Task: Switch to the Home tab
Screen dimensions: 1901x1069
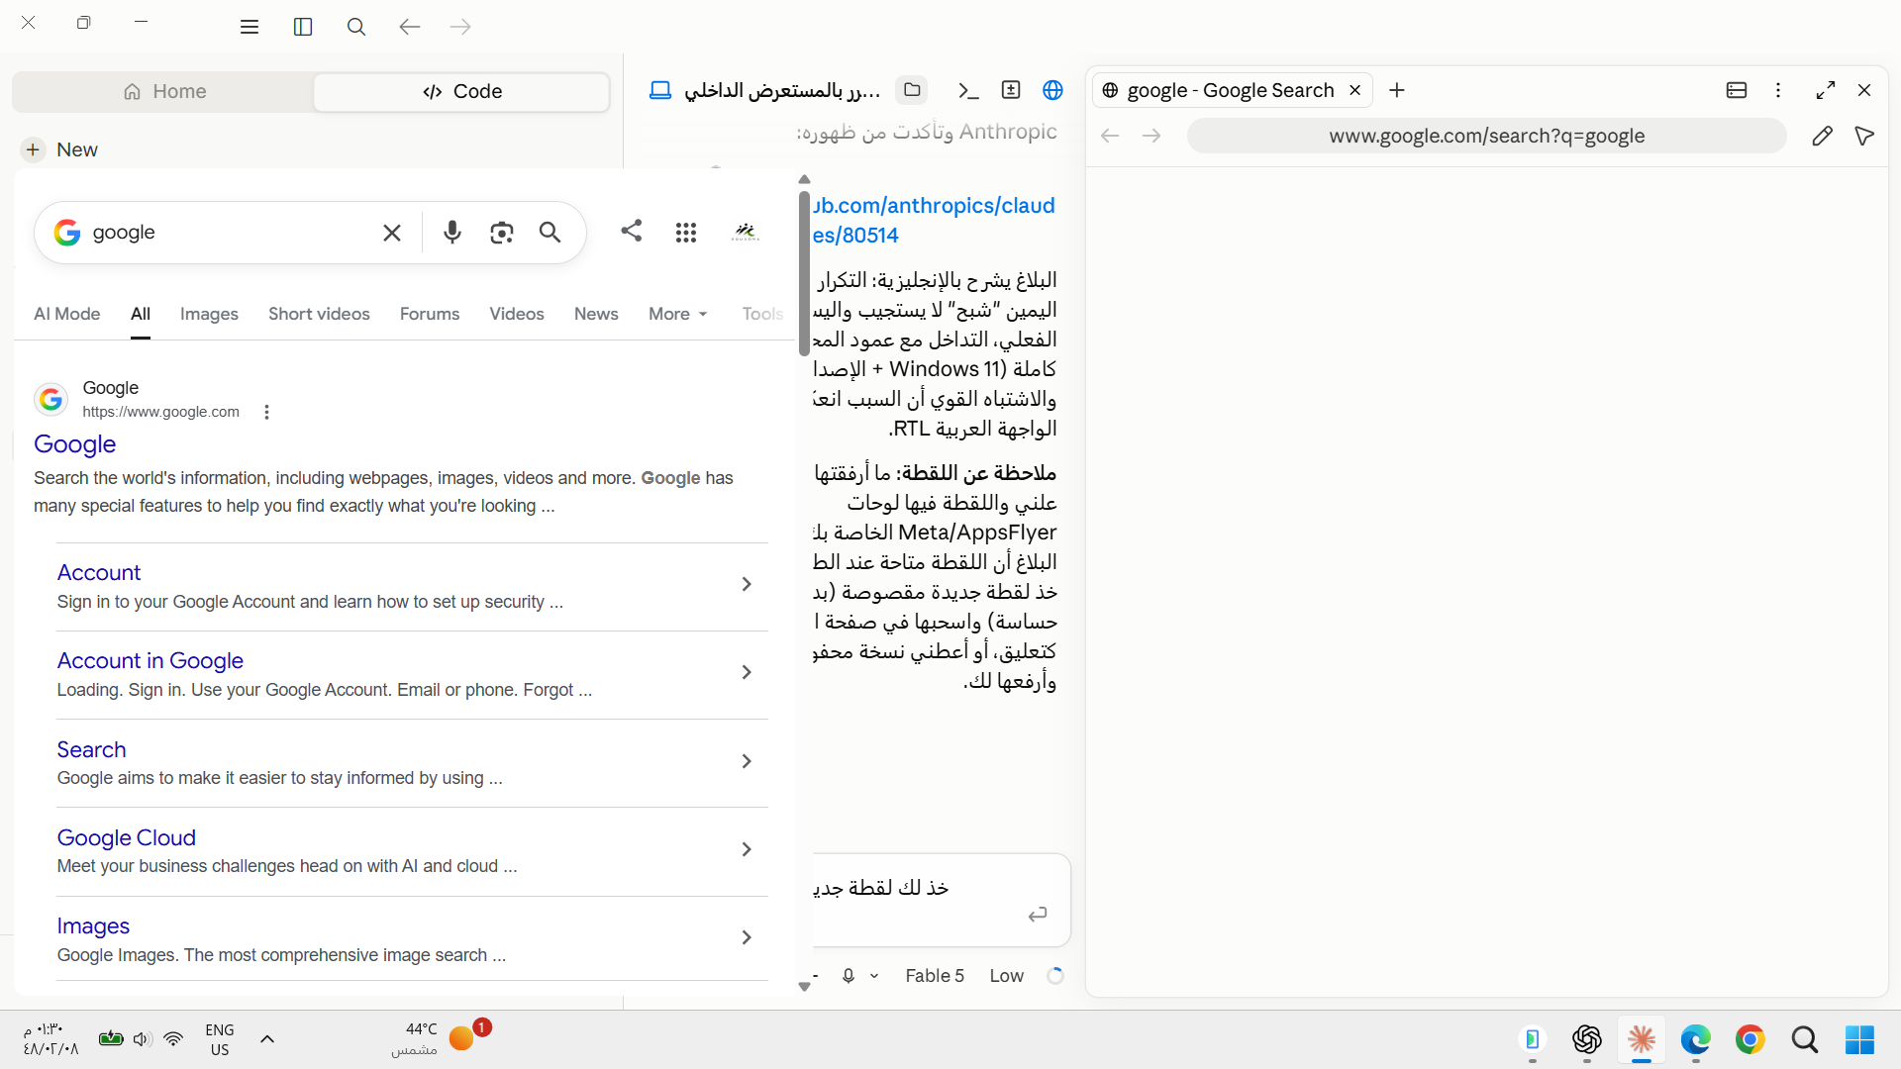Action: pyautogui.click(x=164, y=91)
